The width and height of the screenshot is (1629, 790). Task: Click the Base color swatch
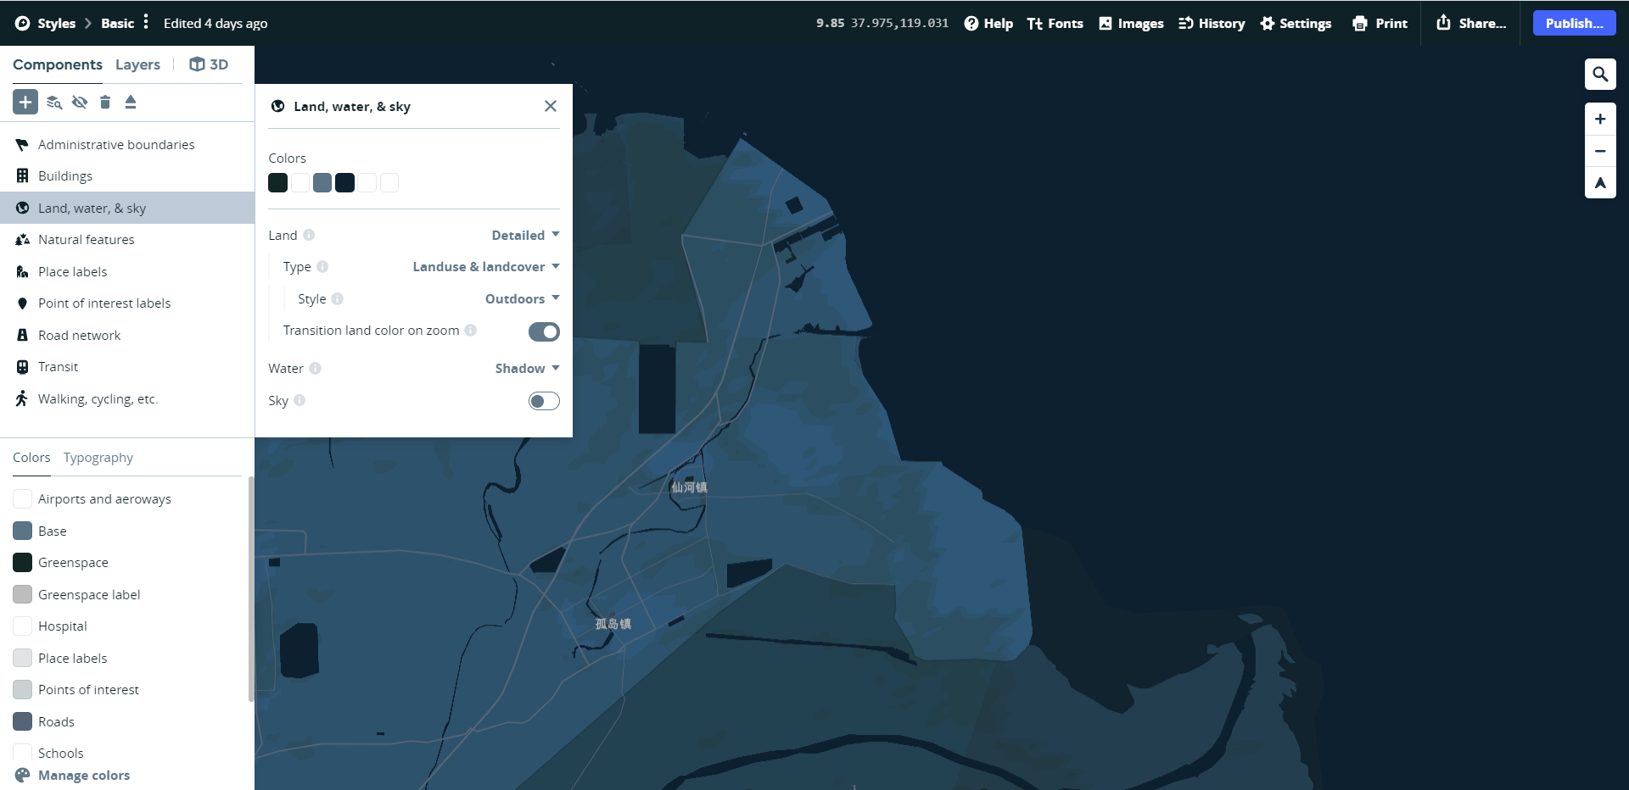point(23,531)
